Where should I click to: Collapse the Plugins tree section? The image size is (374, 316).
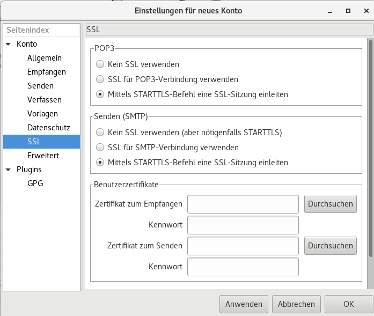(x=9, y=170)
